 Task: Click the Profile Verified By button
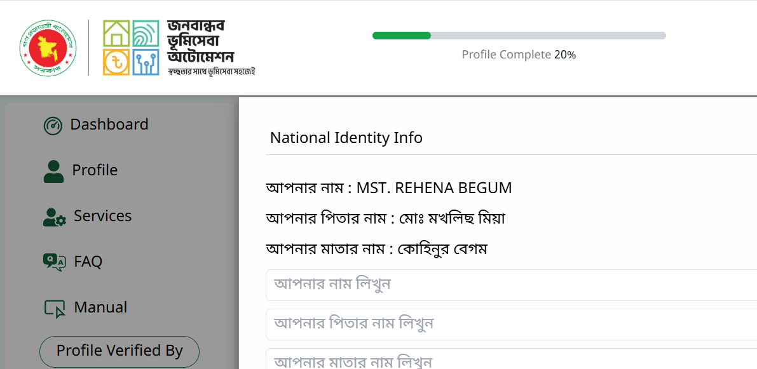click(119, 352)
